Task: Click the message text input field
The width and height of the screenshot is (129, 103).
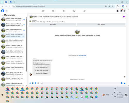Action: pyautogui.click(x=80, y=83)
